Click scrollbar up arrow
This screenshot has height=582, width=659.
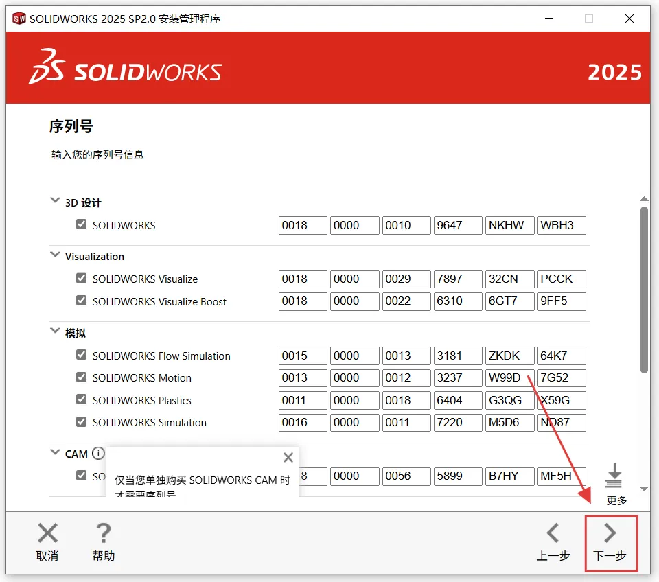coord(644,199)
